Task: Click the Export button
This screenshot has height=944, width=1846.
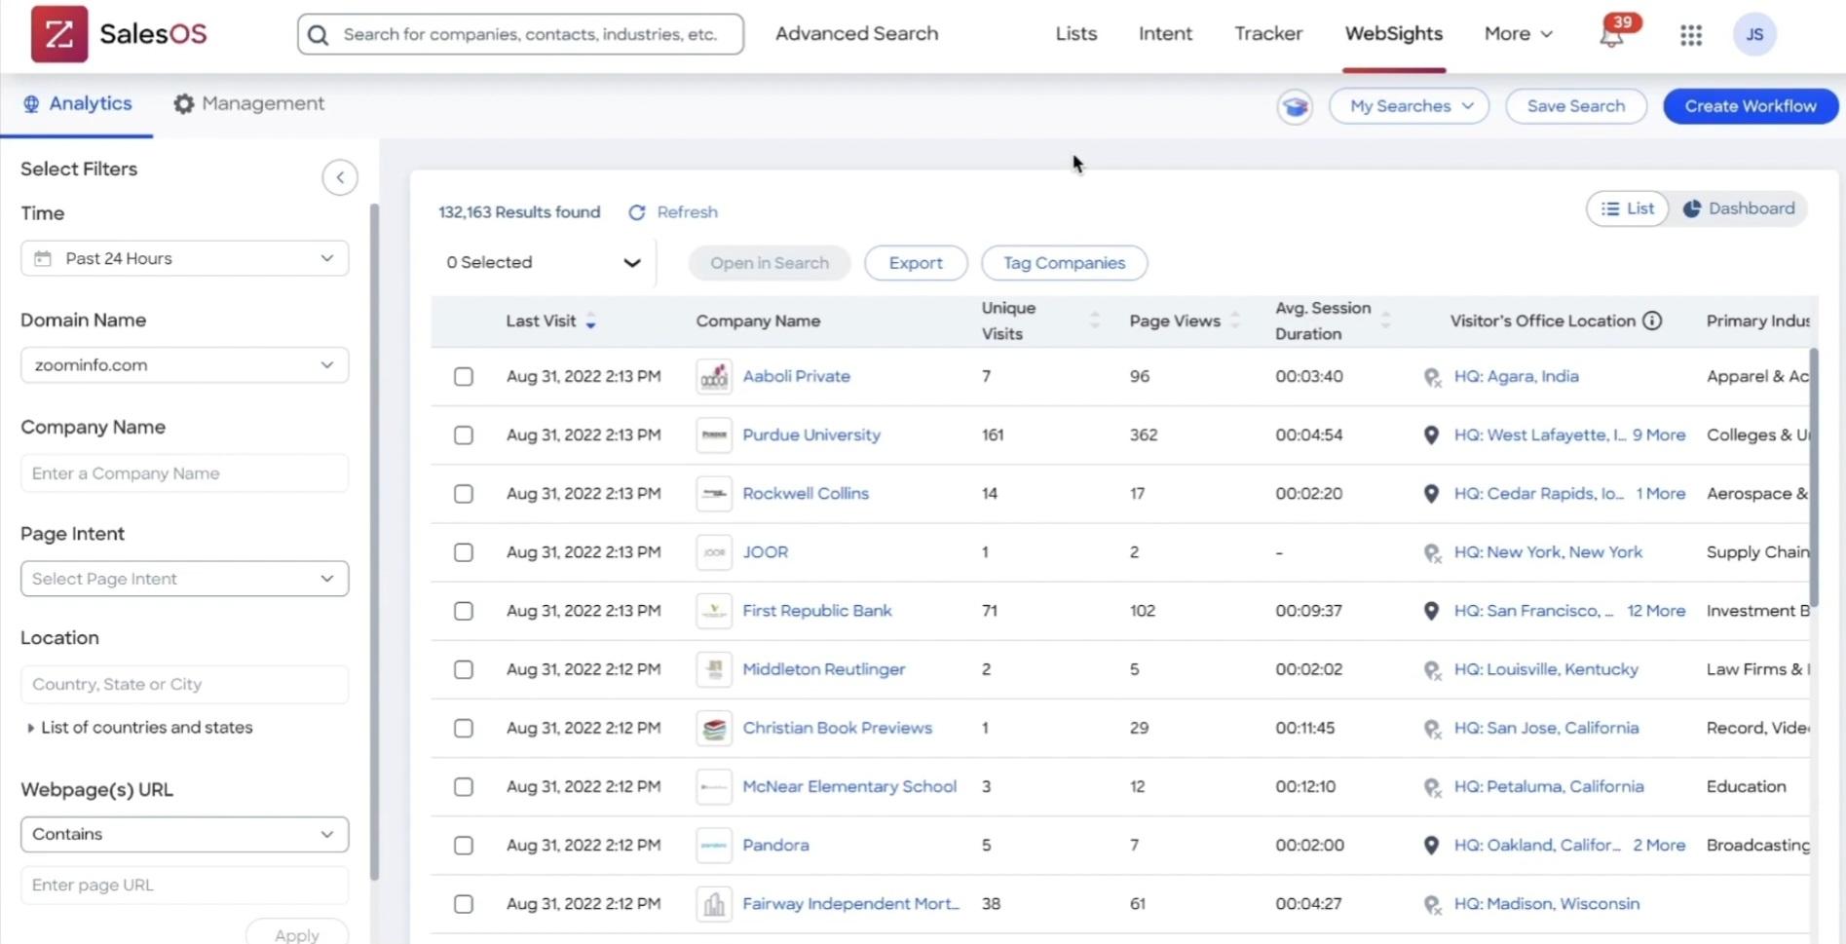Action: [916, 263]
